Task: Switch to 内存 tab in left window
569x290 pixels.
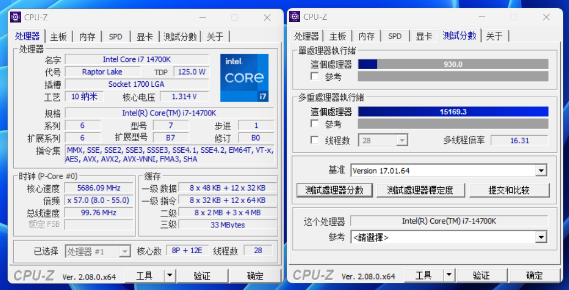Action: tap(87, 37)
